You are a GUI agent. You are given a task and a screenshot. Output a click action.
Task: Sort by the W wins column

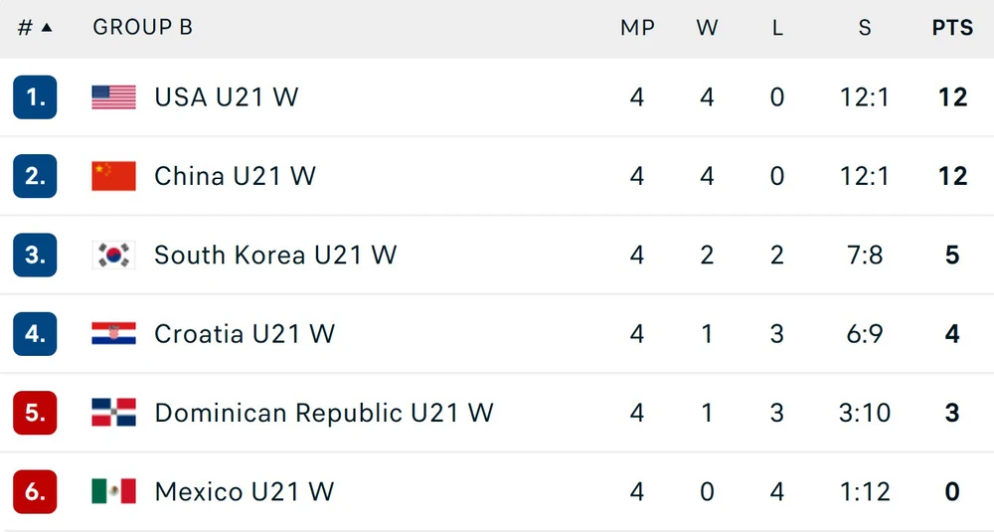[x=707, y=27]
